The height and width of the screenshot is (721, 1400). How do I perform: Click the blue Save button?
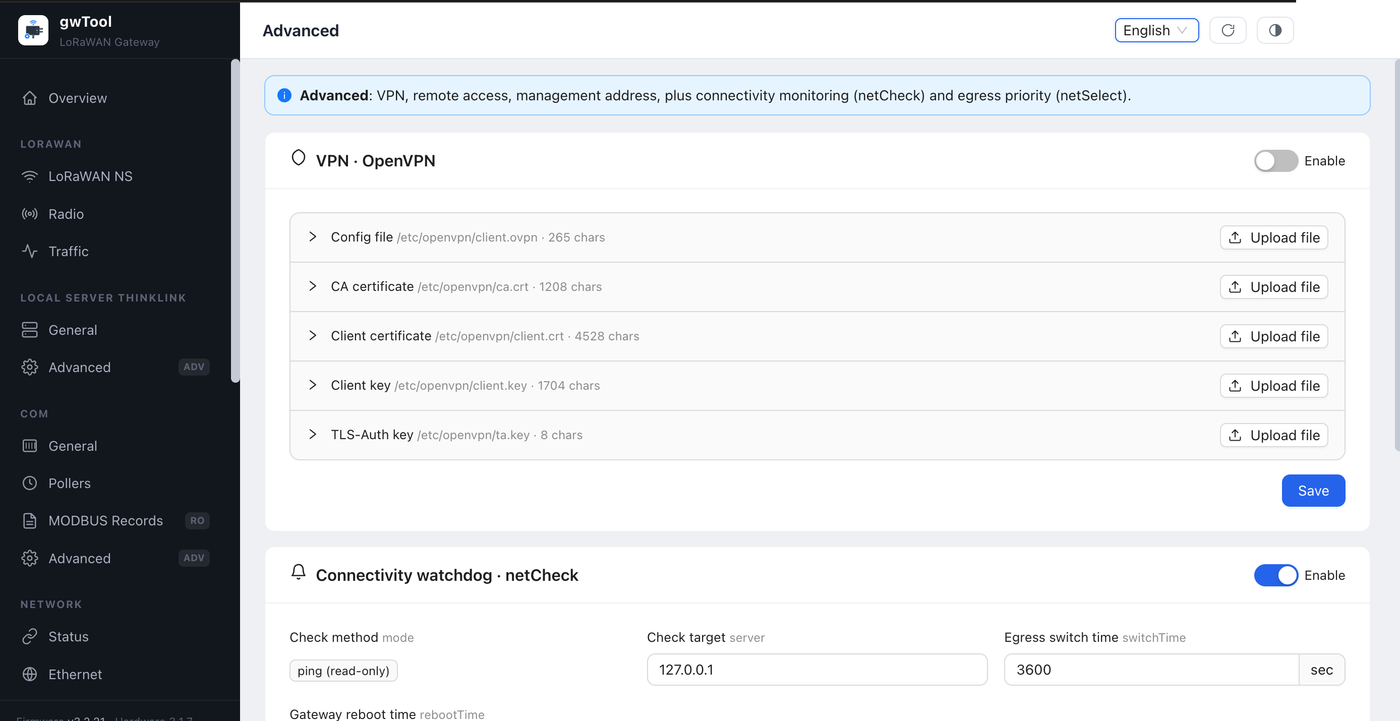pyautogui.click(x=1313, y=491)
